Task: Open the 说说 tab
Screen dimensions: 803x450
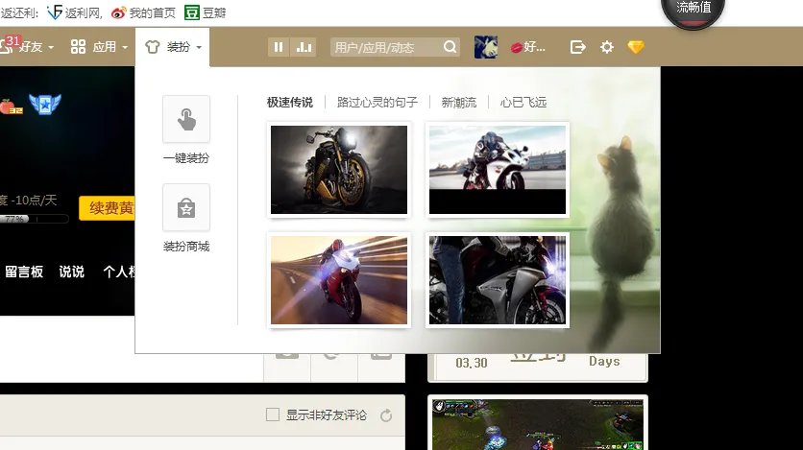Action: tap(72, 272)
